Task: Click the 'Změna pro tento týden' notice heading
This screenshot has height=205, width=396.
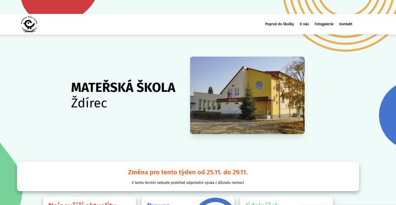Action: (x=188, y=172)
